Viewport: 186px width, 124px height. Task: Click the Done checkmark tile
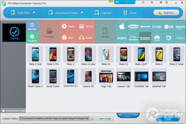point(14,33)
